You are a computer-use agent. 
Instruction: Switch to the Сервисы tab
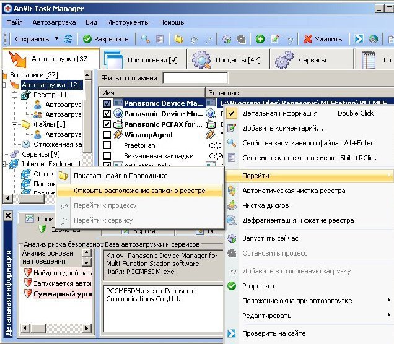[x=312, y=60]
